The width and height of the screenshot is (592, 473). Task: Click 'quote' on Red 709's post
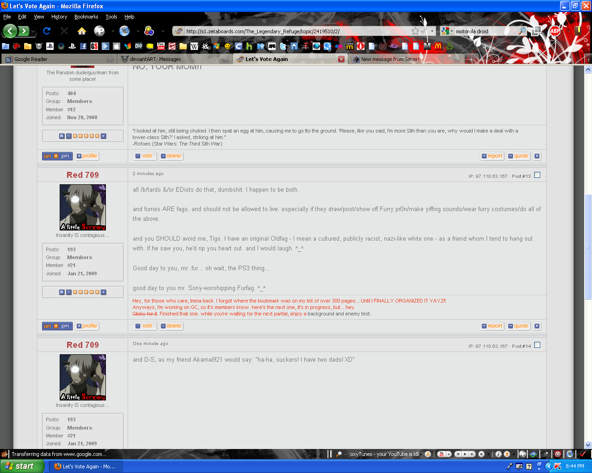[518, 326]
